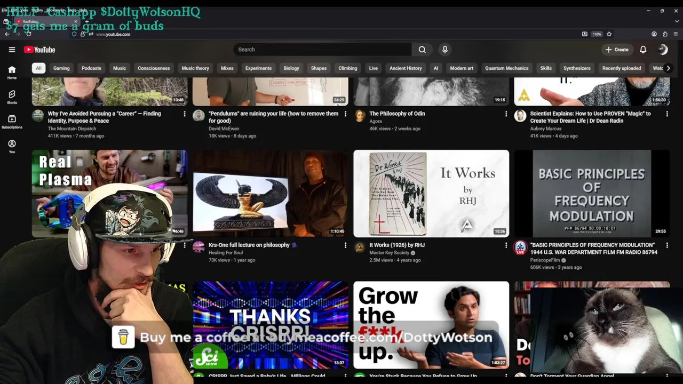Screen dimensions: 683x384
Task: Select the All chip
Action: (x=38, y=68)
